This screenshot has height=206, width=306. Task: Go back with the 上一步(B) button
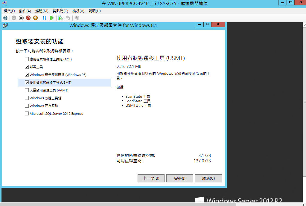point(151,178)
